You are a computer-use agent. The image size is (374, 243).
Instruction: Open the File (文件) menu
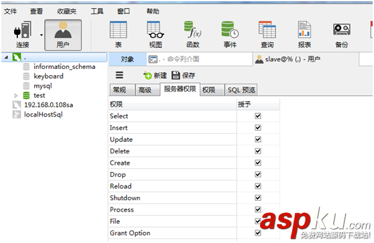pyautogui.click(x=11, y=11)
